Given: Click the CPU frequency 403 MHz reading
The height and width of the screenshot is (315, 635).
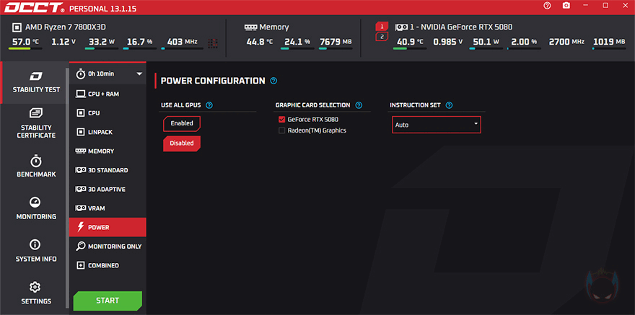Looking at the screenshot, I should [x=183, y=41].
